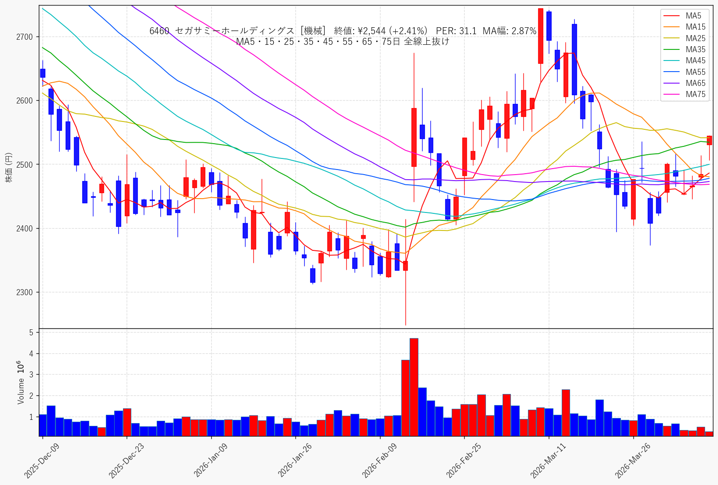
Task: Click the MA5 legend entry
Action: tap(682, 16)
